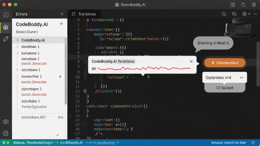Screen dimensions: 260x146
Task: Expand the dsreñban 1 tree row
Action: [x=18, y=47]
